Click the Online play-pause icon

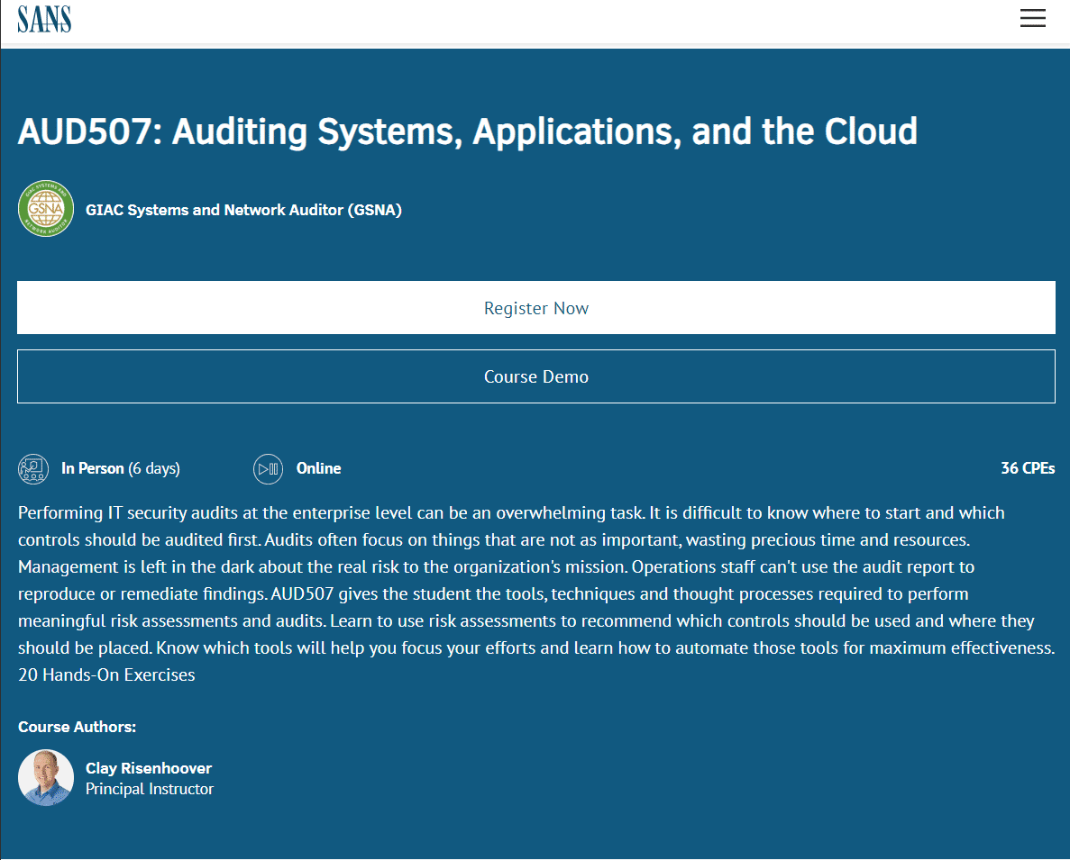[x=268, y=468]
